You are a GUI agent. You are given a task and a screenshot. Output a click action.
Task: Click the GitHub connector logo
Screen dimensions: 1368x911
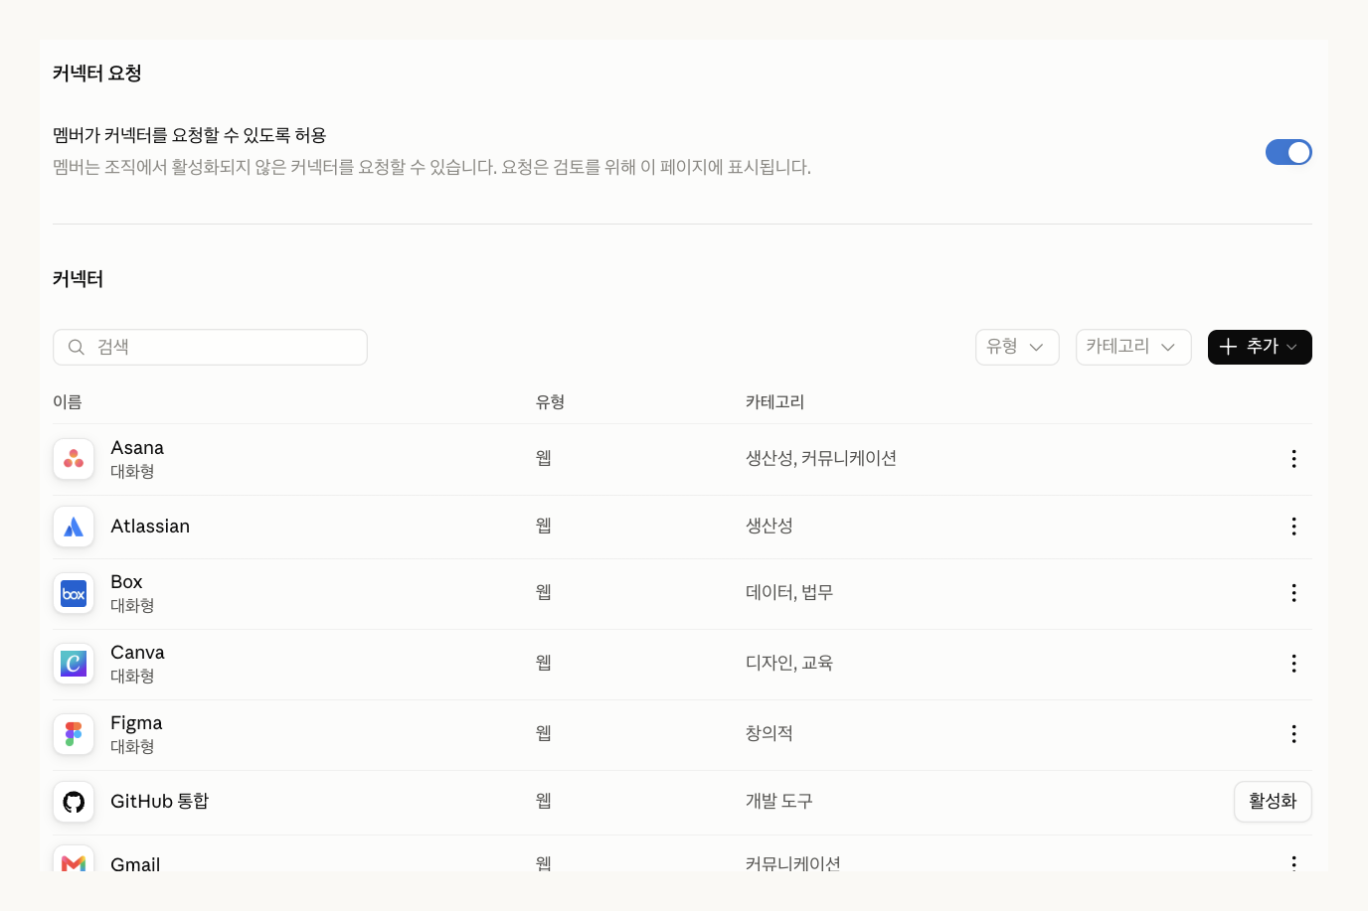click(74, 802)
